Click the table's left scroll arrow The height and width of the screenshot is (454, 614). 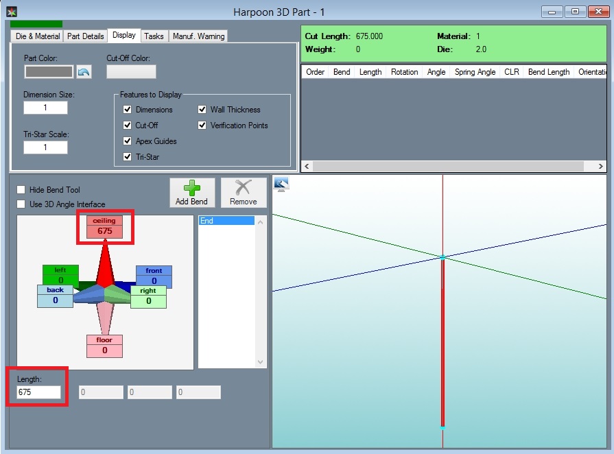point(307,167)
